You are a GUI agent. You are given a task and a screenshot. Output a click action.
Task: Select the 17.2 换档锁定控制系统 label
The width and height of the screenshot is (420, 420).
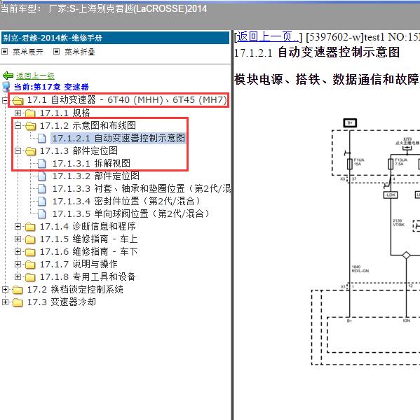(x=75, y=290)
